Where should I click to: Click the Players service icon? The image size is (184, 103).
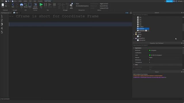point(136,32)
